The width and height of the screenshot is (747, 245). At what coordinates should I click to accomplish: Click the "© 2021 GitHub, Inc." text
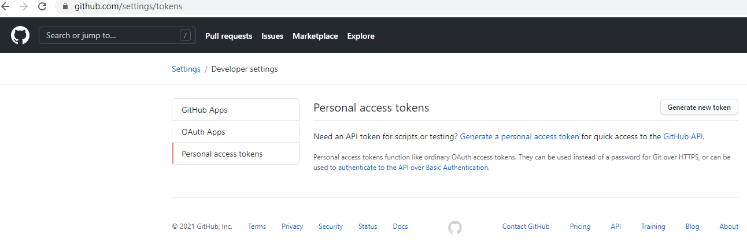pyautogui.click(x=202, y=227)
